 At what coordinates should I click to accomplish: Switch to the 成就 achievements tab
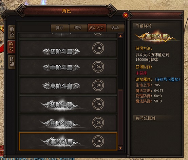[x=78, y=28]
